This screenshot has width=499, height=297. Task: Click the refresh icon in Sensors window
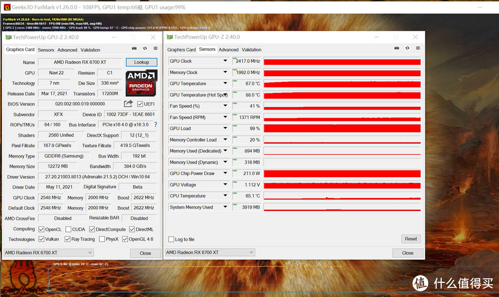pos(407,48)
